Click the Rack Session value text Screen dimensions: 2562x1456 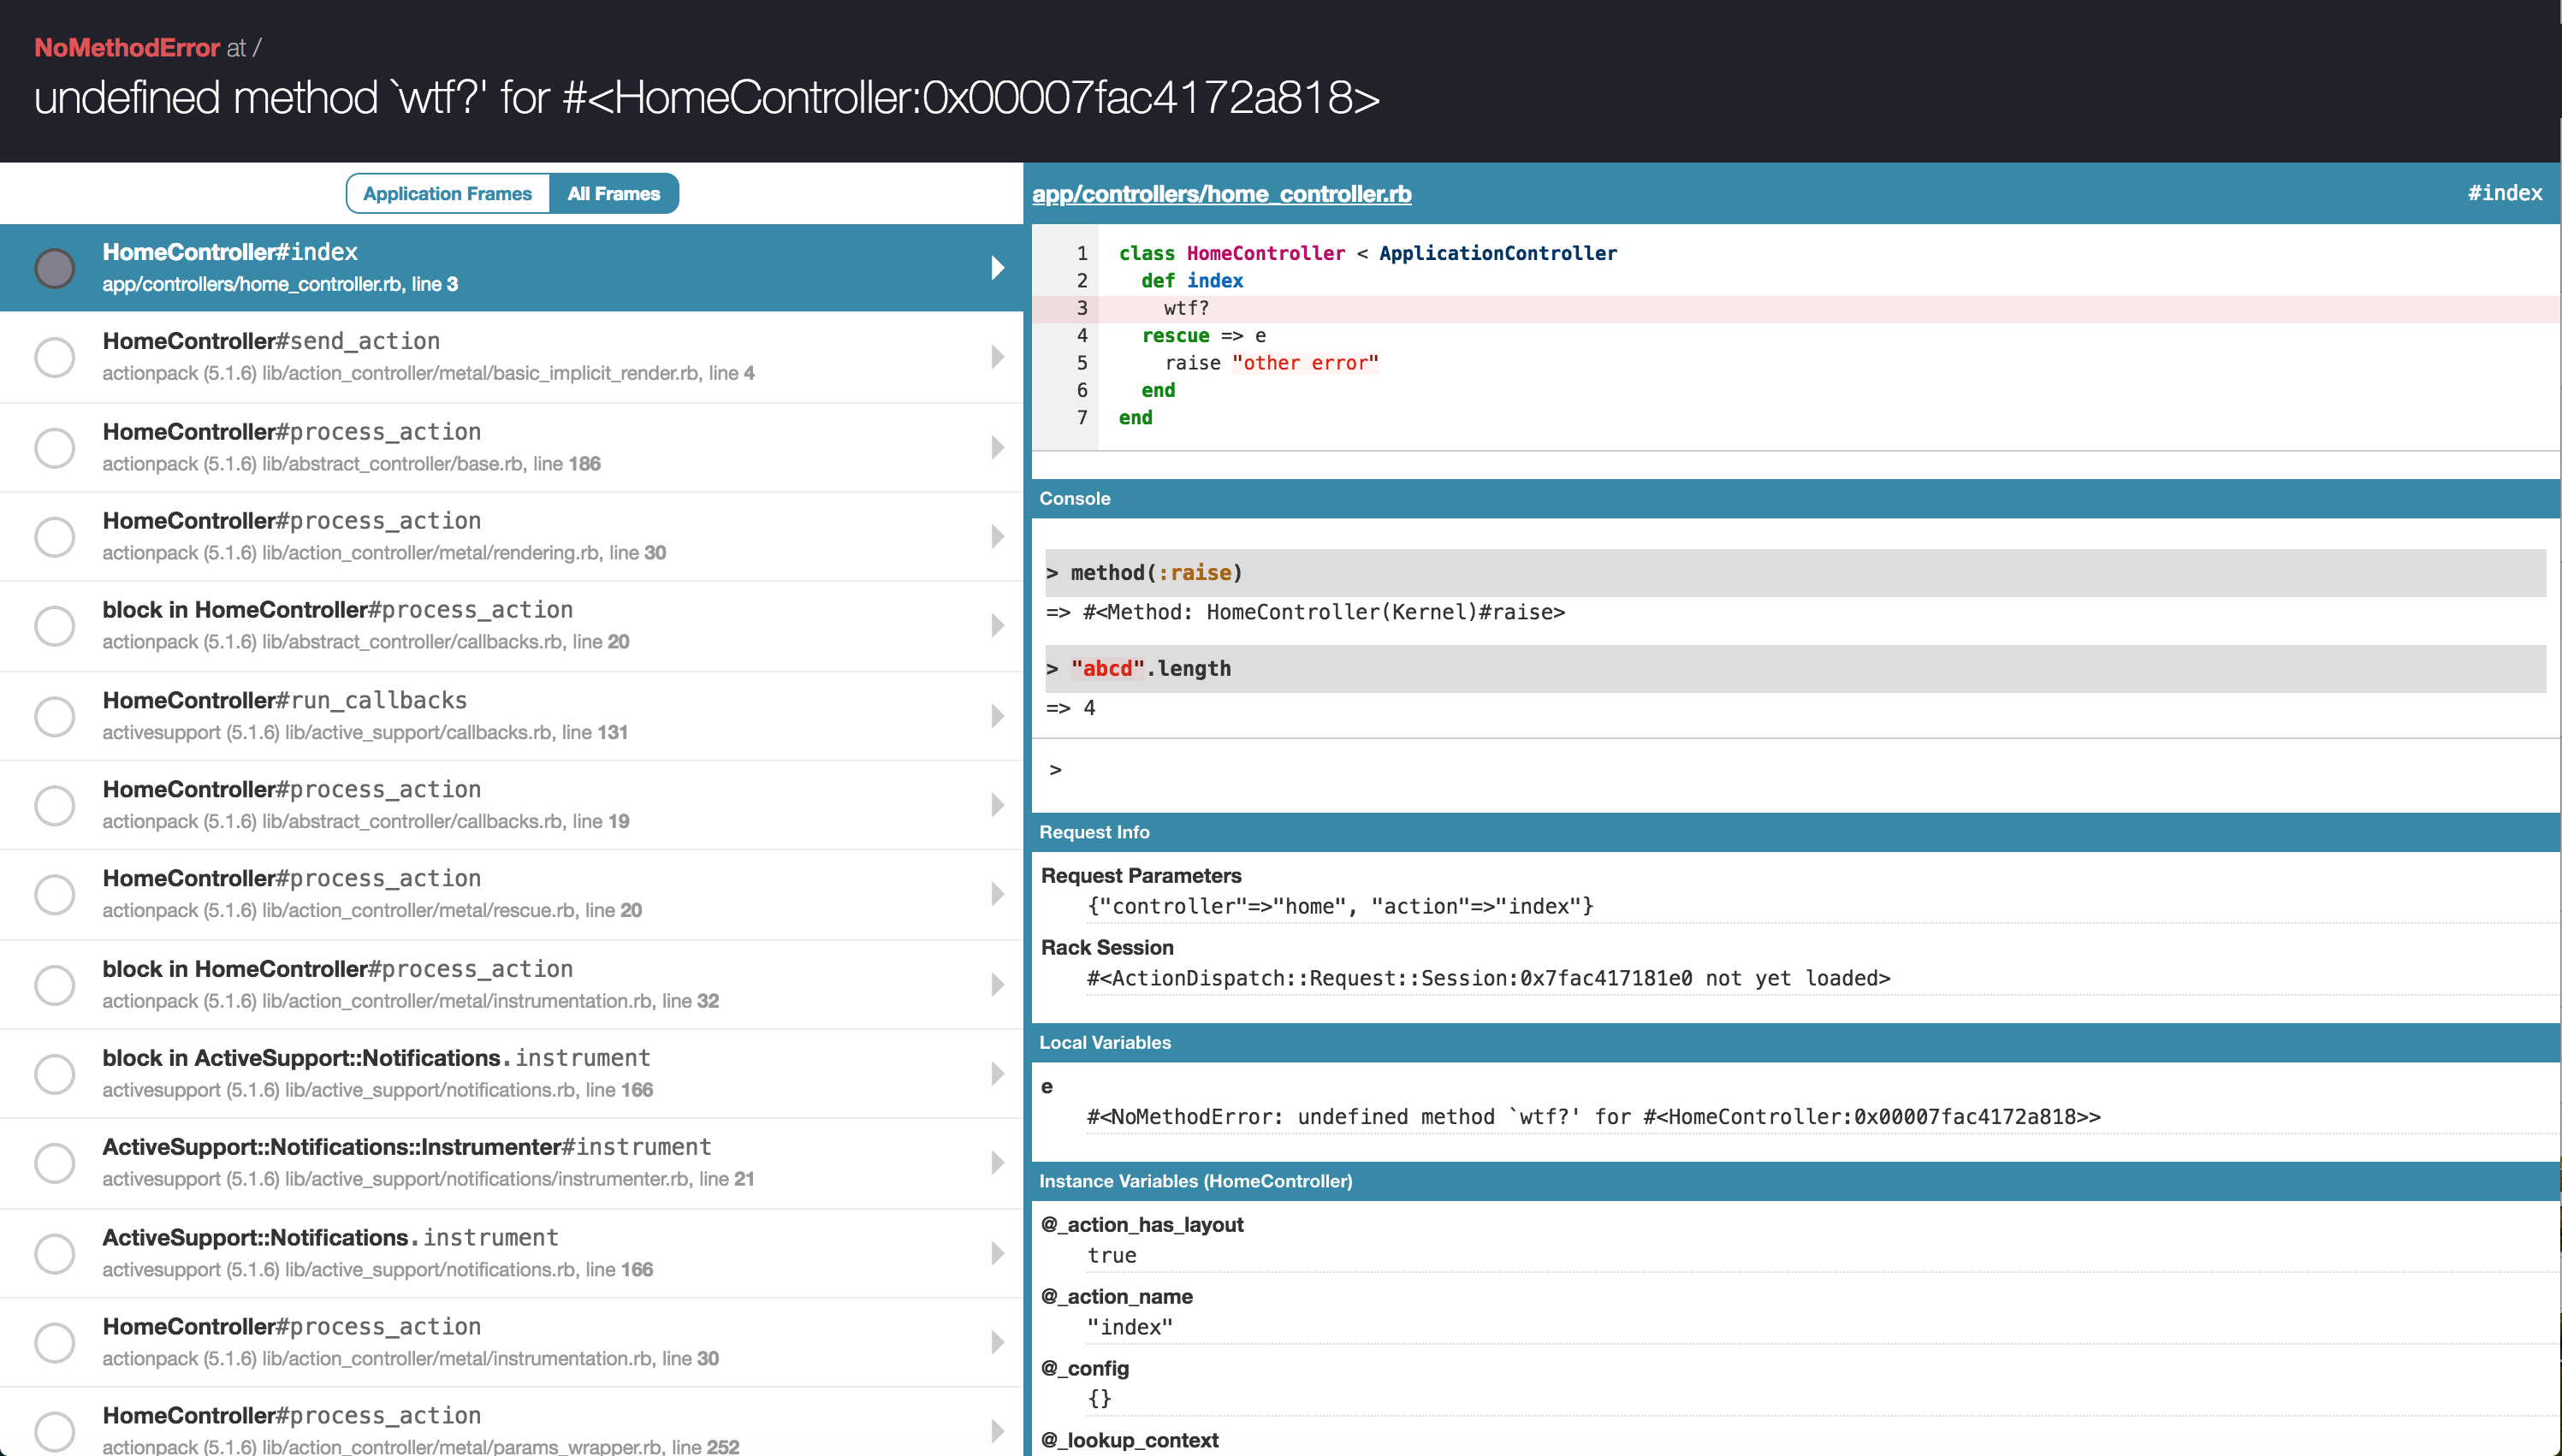[x=1489, y=978]
